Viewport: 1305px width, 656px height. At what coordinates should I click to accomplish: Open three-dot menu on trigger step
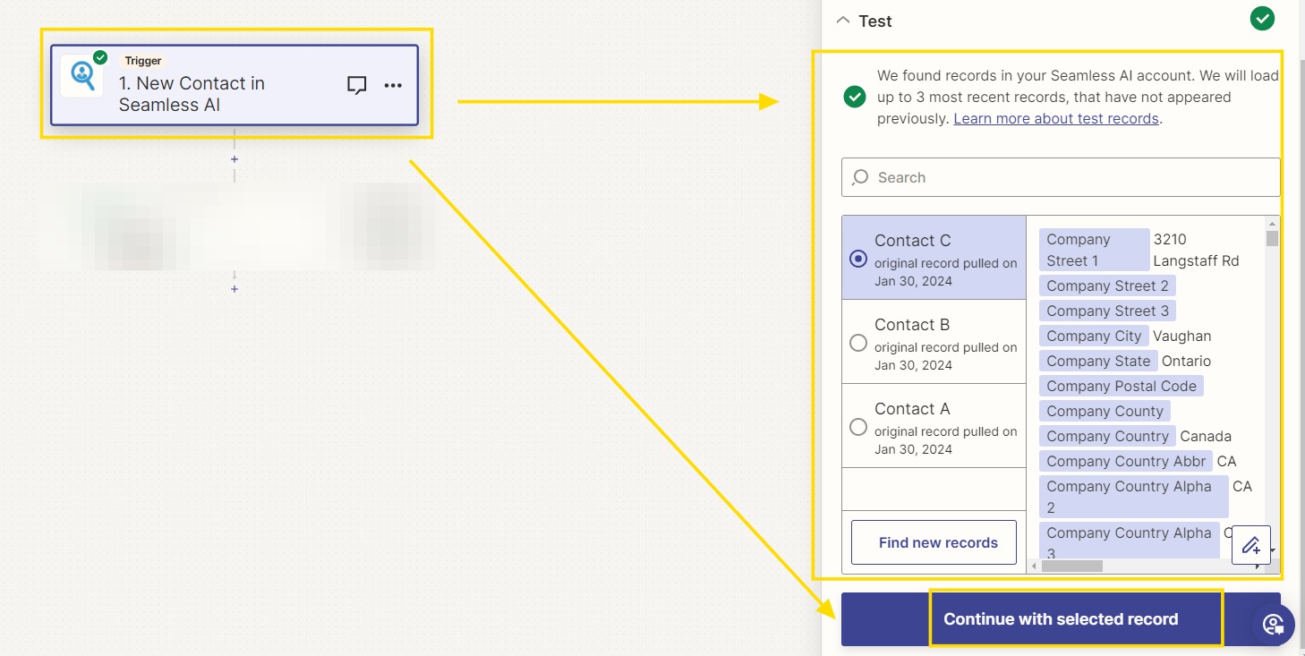393,86
